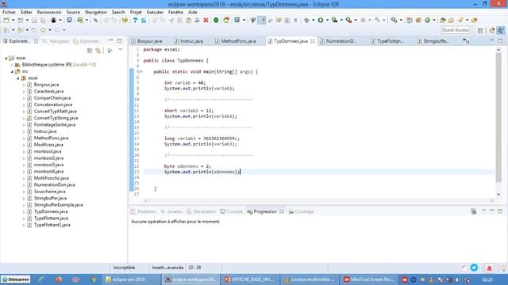Open the Console tab
The width and height of the screenshot is (508, 285).
coord(231,211)
